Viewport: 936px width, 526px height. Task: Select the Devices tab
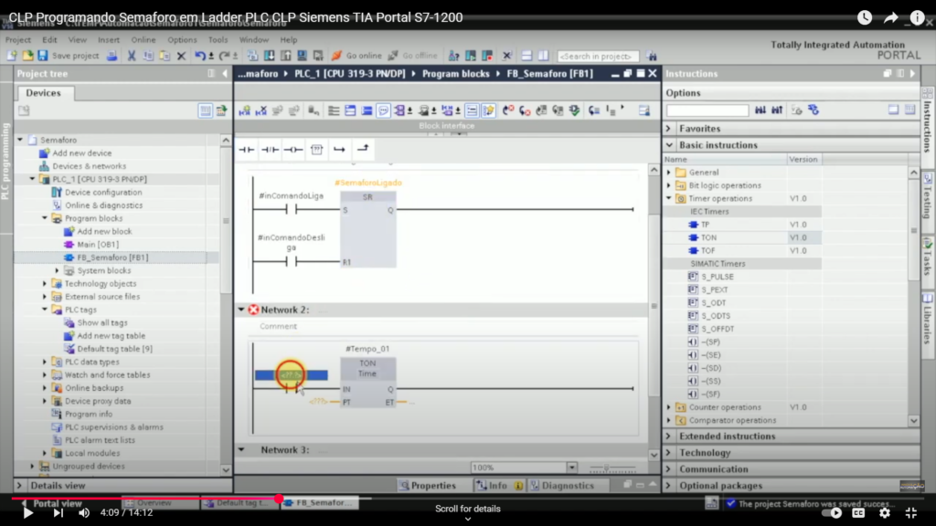pos(44,93)
